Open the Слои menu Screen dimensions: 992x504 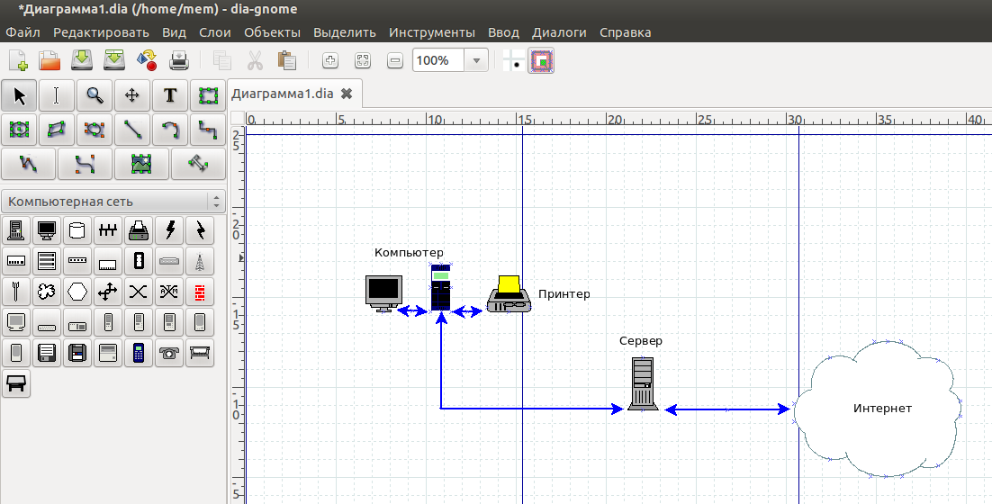(215, 32)
